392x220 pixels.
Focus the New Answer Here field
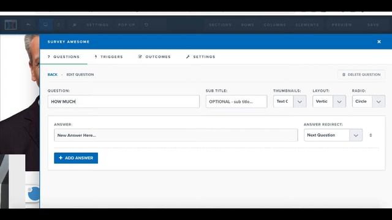pos(176,135)
